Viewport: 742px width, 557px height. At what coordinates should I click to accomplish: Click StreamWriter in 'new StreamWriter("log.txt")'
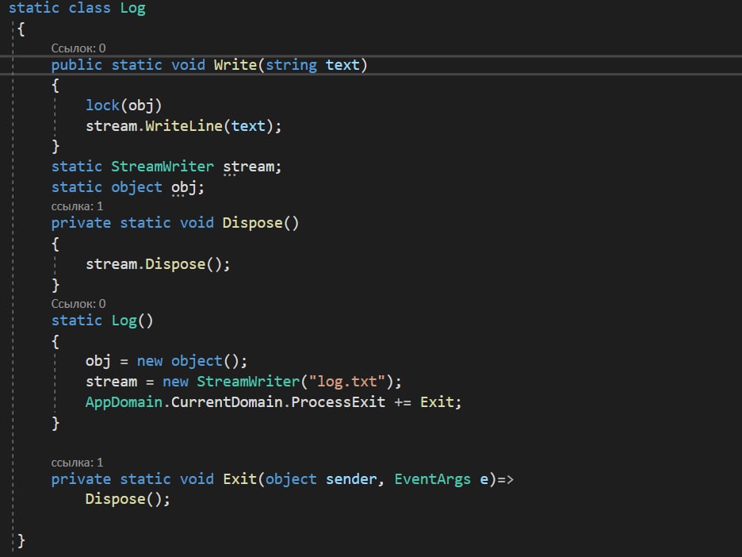(248, 382)
